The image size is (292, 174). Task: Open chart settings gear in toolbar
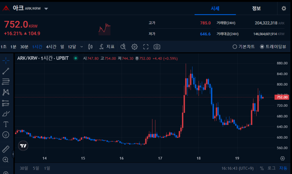click(x=134, y=47)
